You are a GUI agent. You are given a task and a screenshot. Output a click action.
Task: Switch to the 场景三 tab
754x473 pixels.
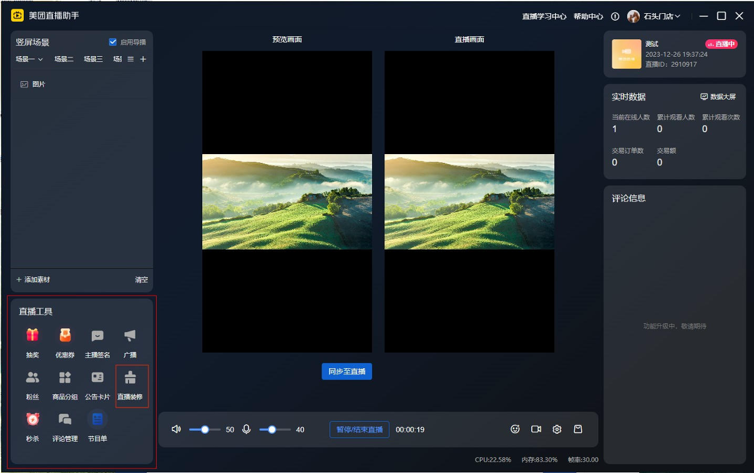(x=94, y=59)
